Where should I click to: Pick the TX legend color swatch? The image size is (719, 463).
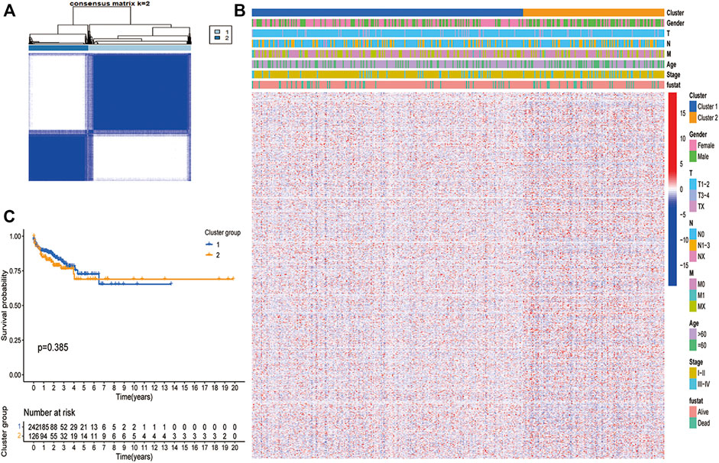(692, 207)
